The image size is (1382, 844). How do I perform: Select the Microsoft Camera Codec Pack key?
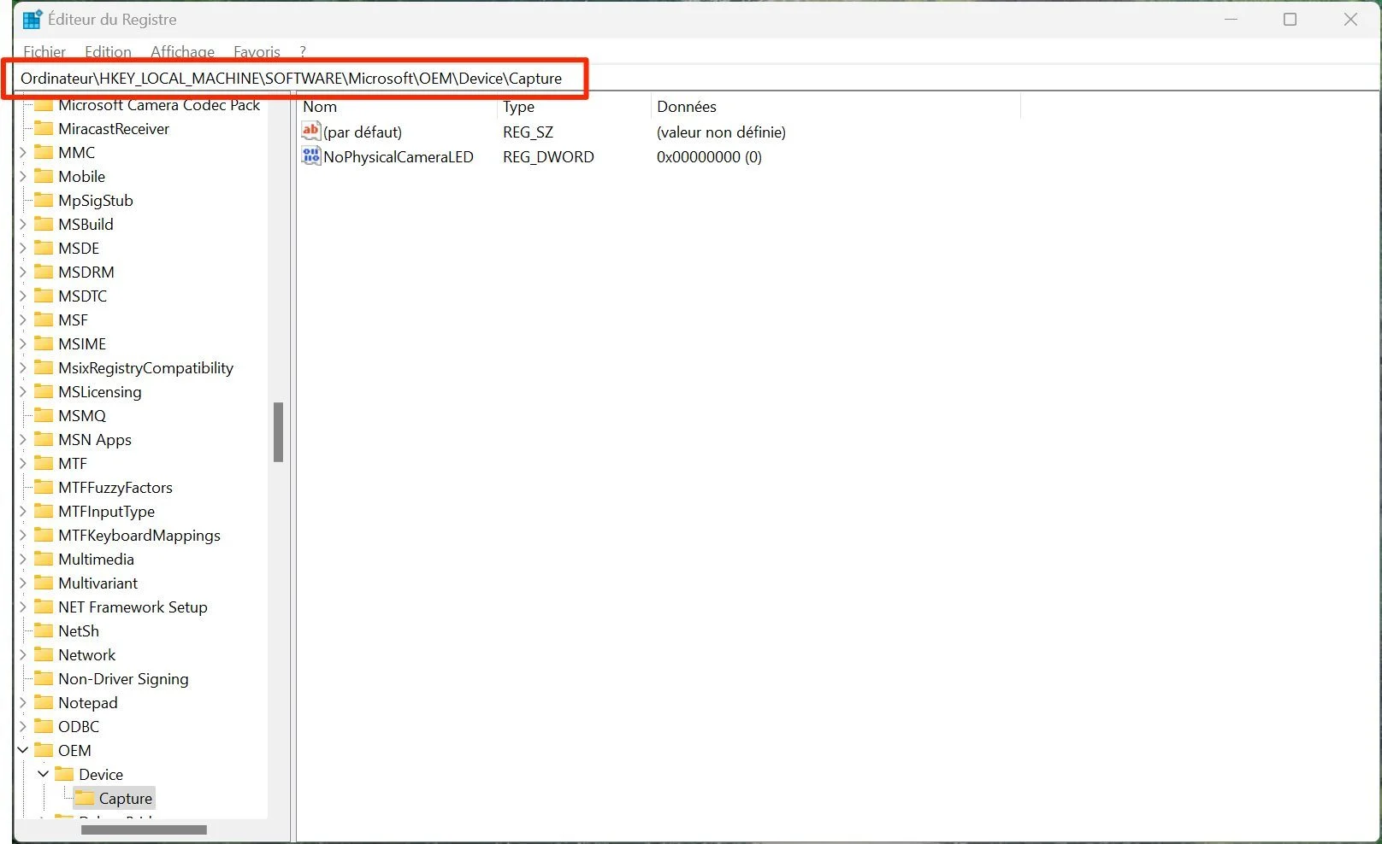tap(159, 105)
